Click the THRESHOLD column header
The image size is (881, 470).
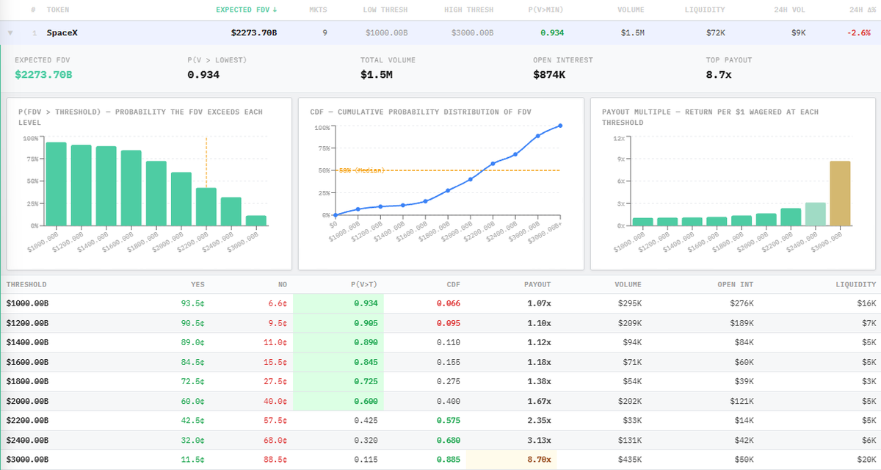click(x=26, y=284)
